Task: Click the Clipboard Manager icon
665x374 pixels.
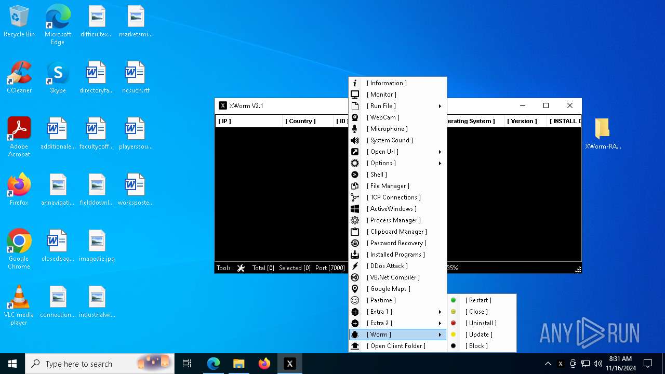Action: click(355, 232)
